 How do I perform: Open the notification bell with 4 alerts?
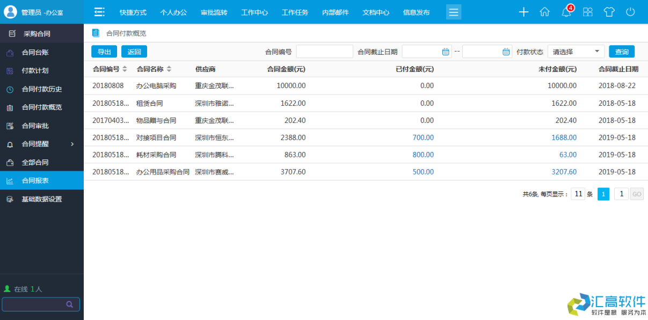tap(566, 11)
